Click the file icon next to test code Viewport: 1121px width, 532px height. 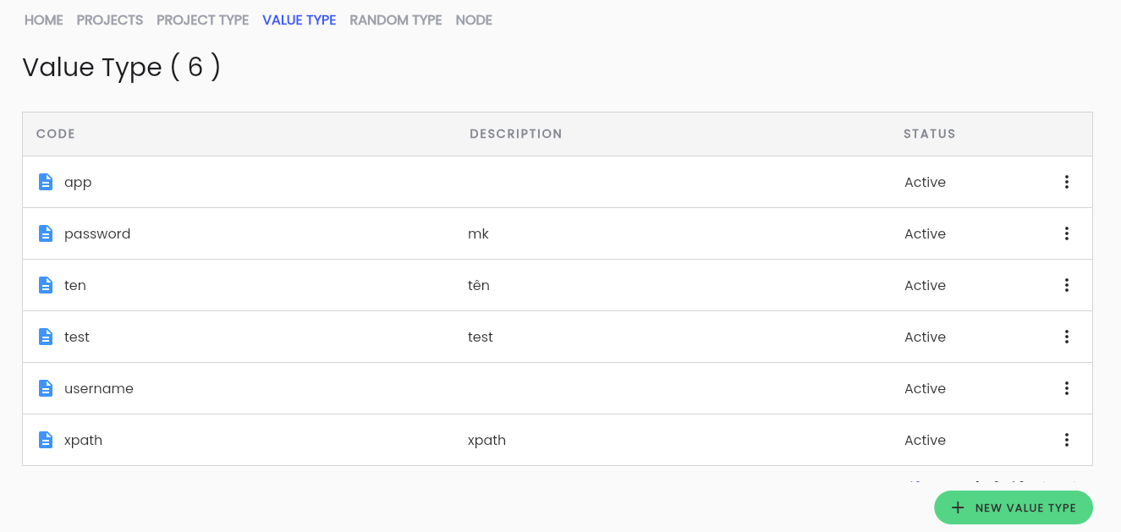tap(46, 337)
